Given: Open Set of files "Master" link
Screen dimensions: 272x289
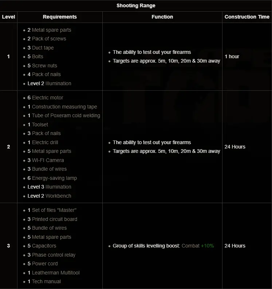Looking at the screenshot, I should pos(54,210).
